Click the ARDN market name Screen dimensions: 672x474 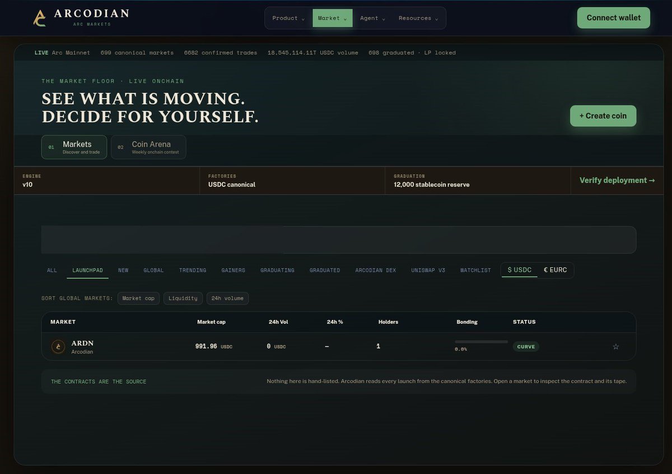pyautogui.click(x=82, y=343)
